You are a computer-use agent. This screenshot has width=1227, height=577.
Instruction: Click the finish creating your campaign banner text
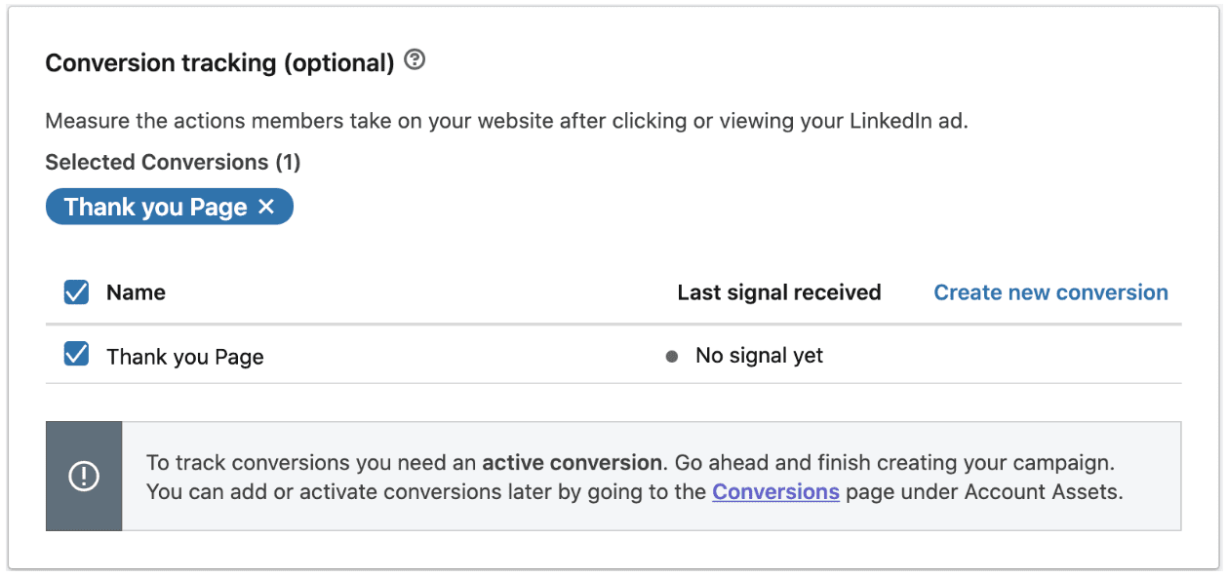coord(949,462)
